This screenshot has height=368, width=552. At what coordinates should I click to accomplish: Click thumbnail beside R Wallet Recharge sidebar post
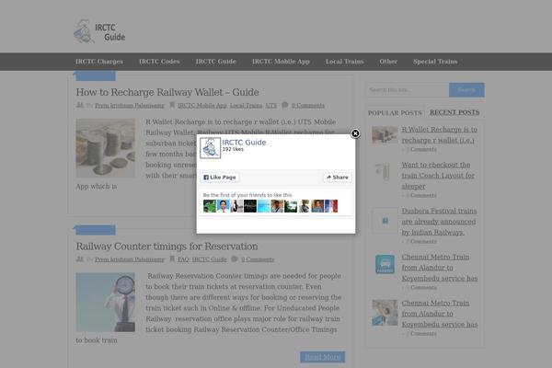coord(385,134)
